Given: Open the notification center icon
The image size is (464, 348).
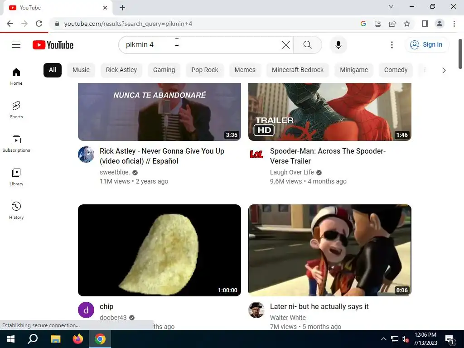Looking at the screenshot, I should point(450,339).
